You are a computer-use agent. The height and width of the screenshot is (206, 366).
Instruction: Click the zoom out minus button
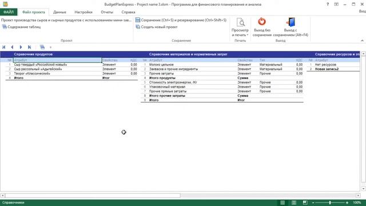[x=313, y=203]
